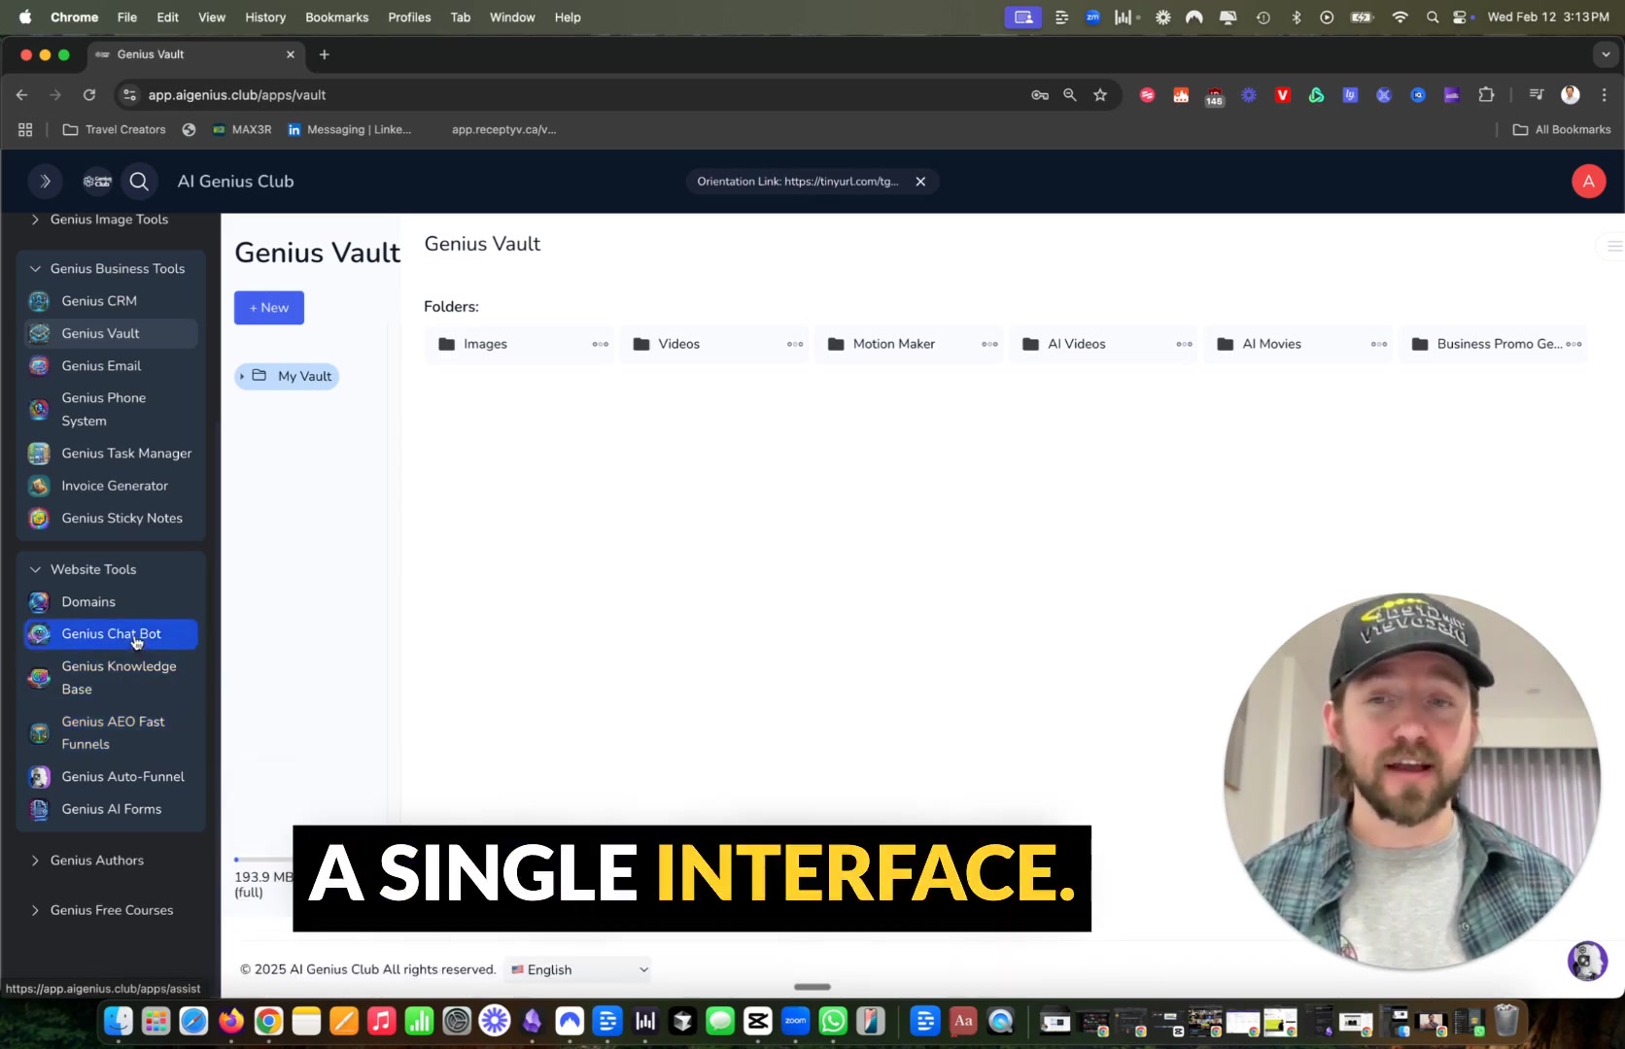Image resolution: width=1625 pixels, height=1049 pixels.
Task: Open the Chrome File menu
Action: [x=126, y=17]
